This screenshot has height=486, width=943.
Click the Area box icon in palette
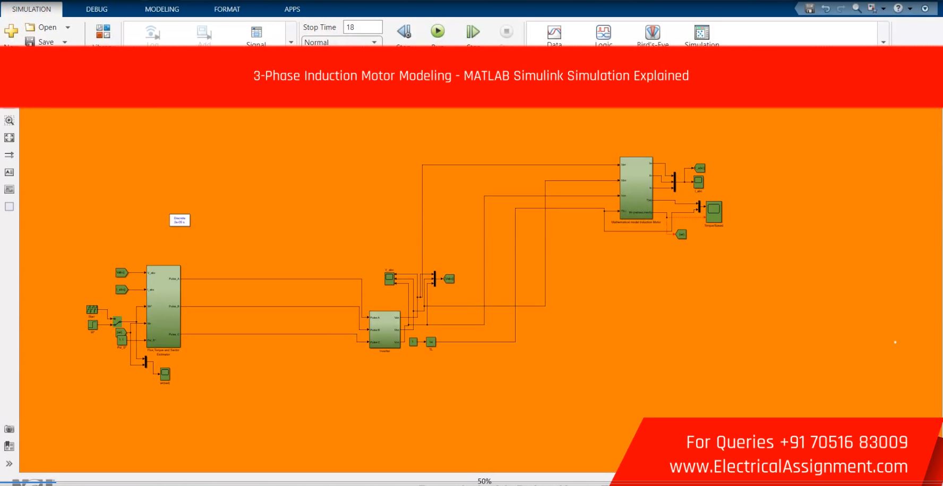pos(10,206)
